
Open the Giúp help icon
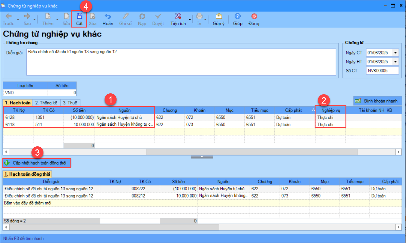click(x=238, y=16)
